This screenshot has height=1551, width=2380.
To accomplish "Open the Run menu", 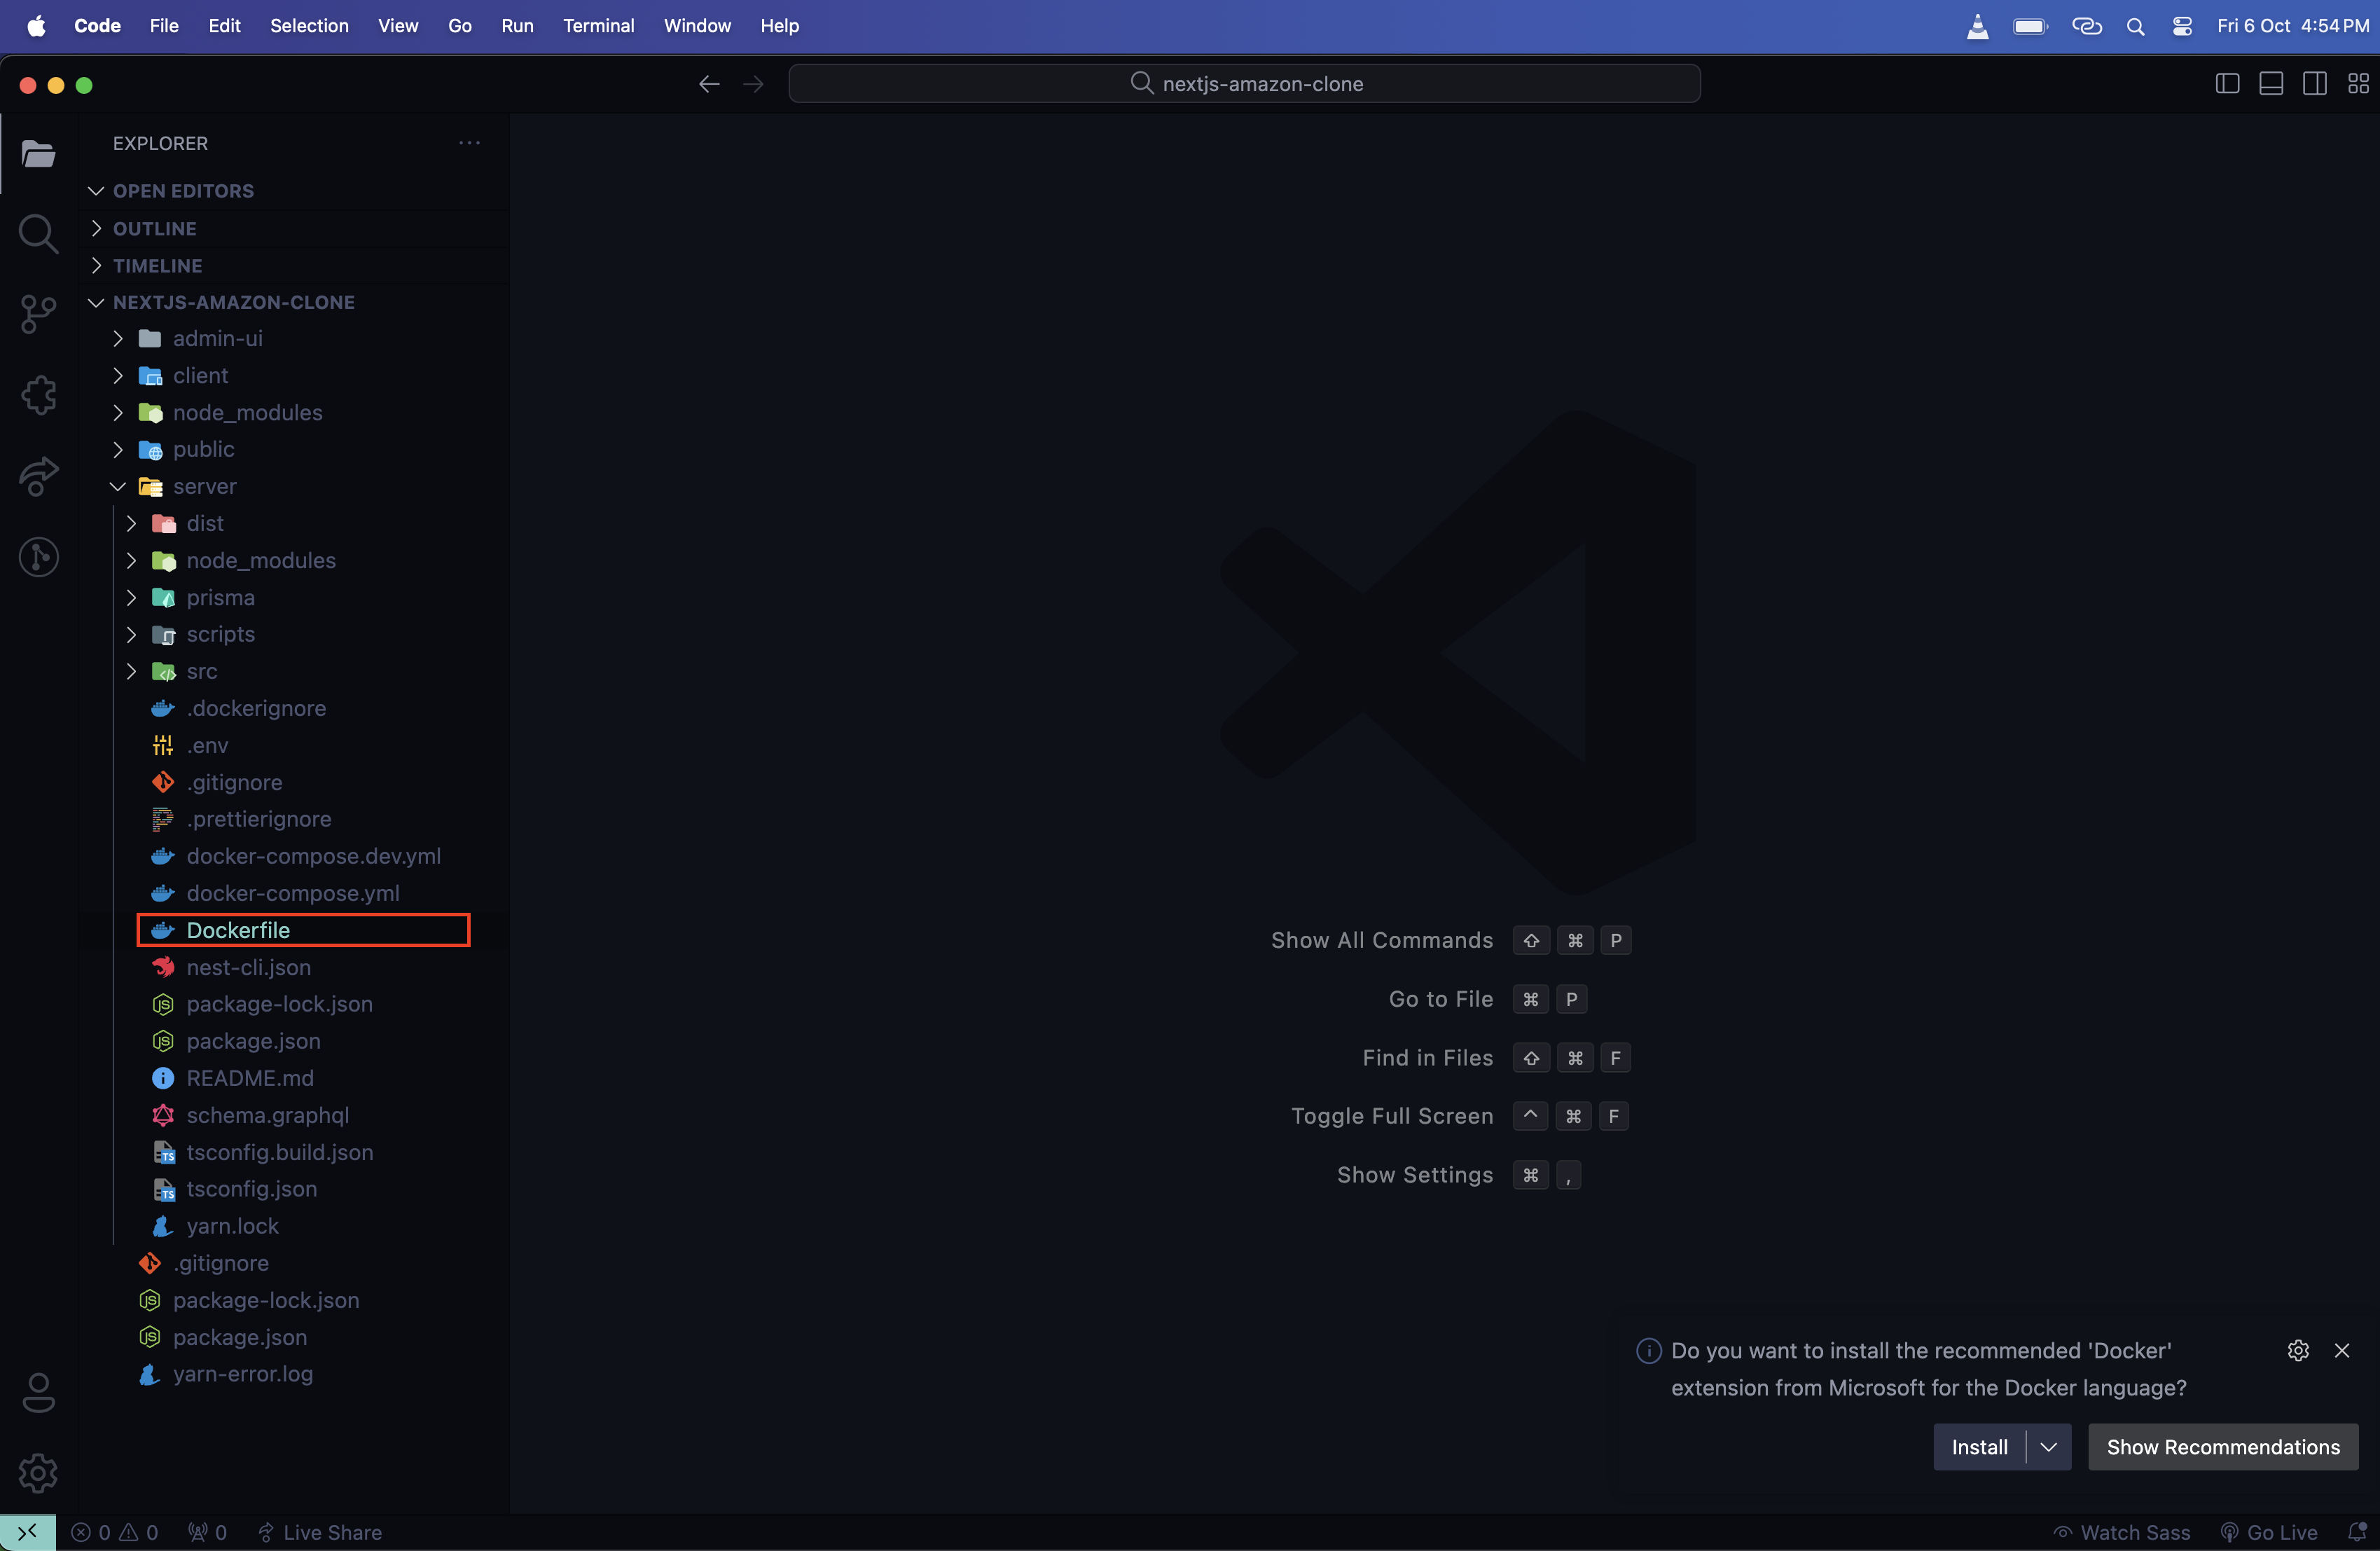I will click(516, 26).
